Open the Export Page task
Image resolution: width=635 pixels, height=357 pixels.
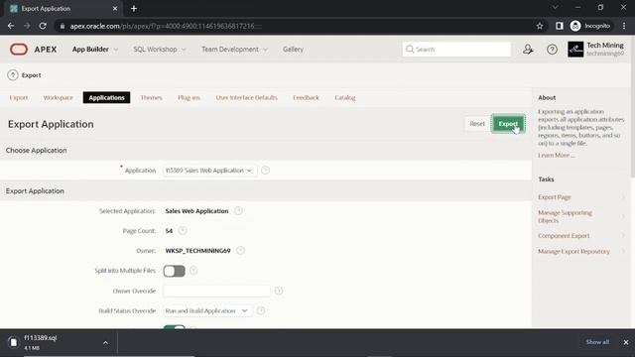pos(555,197)
